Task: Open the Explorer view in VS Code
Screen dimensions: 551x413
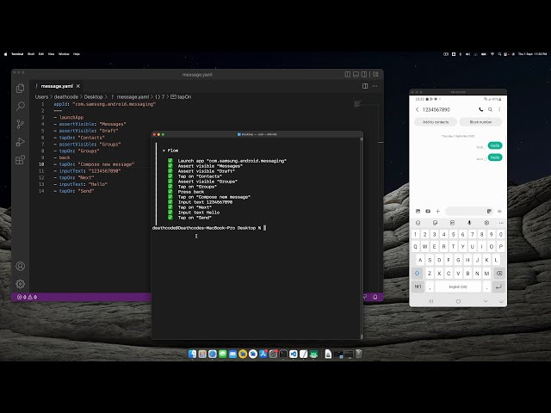Action: (x=21, y=88)
